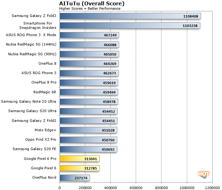
Task: Select the Samsung Galaxy Z Fold2 label
Action: pos(34,121)
